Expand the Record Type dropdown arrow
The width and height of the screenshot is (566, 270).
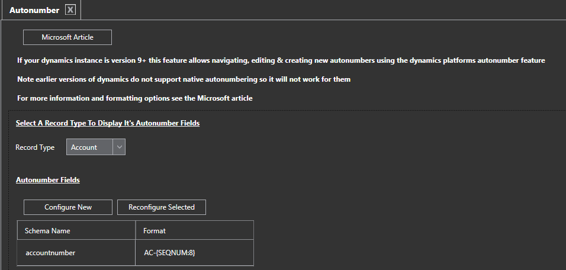[x=119, y=147]
